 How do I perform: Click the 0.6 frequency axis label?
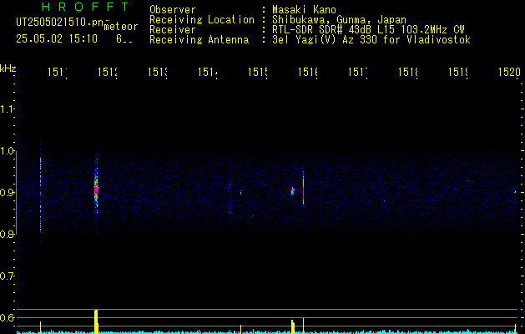7,317
